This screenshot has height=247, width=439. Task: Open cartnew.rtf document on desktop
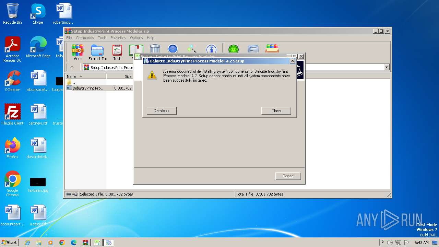click(x=38, y=115)
